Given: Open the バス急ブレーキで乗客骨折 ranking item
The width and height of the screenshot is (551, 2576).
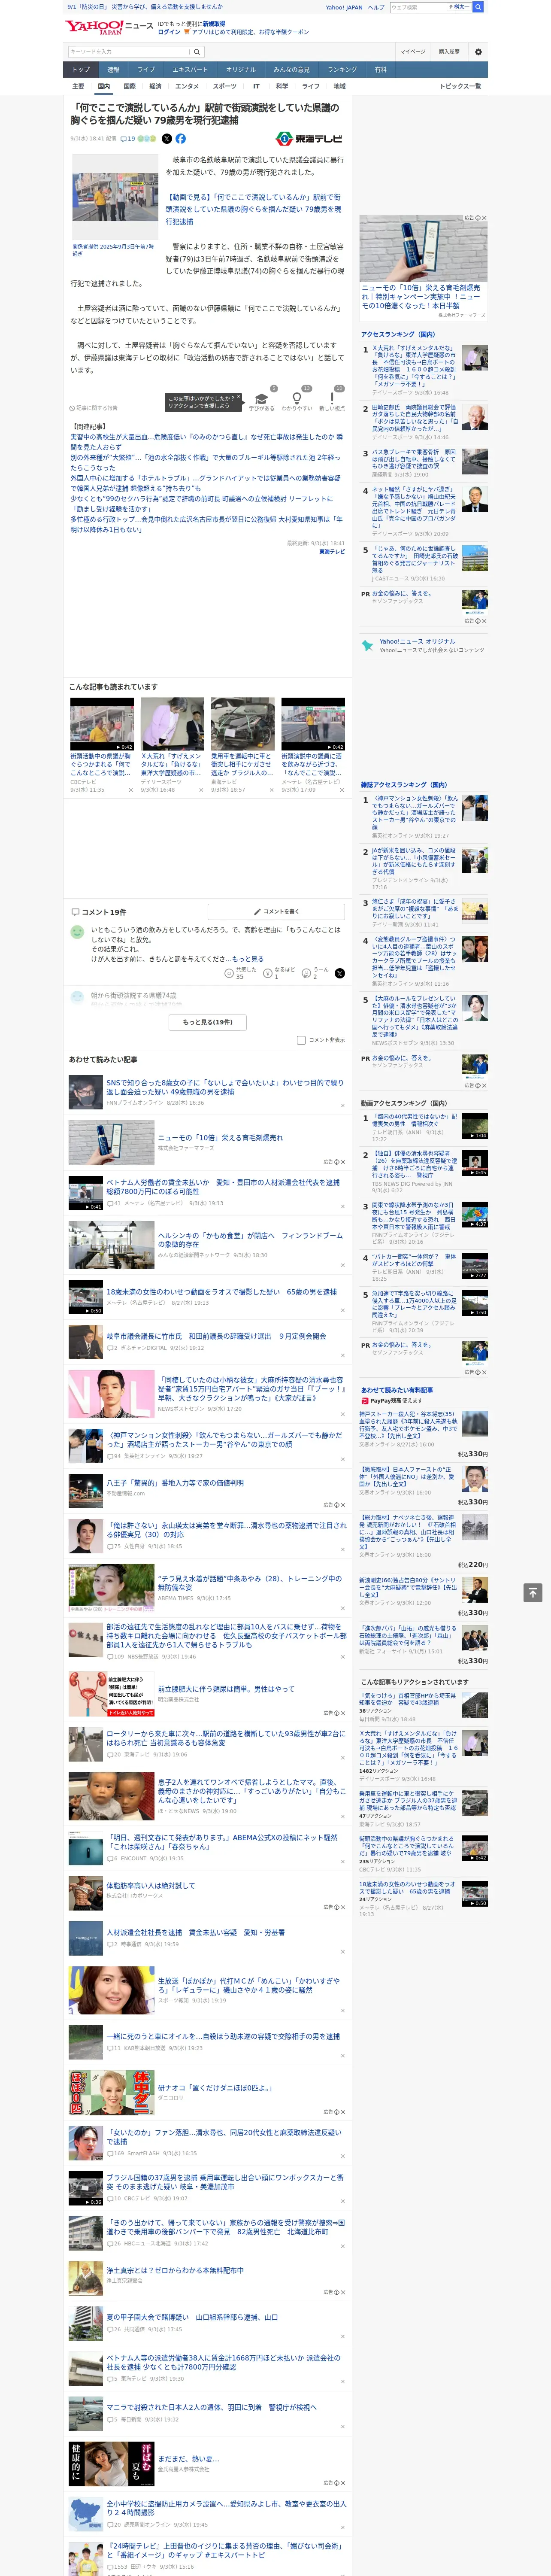Looking at the screenshot, I should 415,460.
